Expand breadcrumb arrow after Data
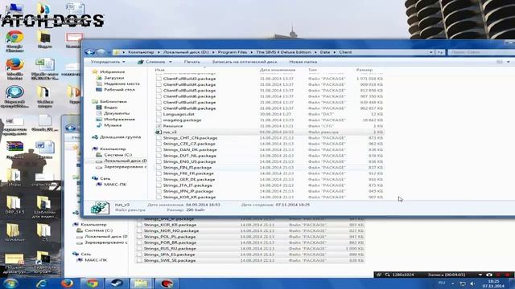The height and width of the screenshot is (289, 515). click(335, 52)
